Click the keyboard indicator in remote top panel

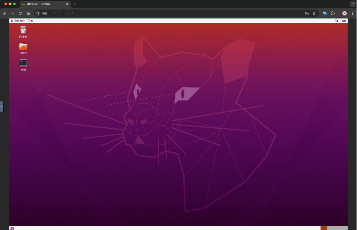344,21
